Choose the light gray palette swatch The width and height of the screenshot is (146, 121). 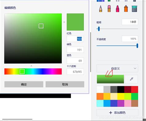[x=107, y=90]
